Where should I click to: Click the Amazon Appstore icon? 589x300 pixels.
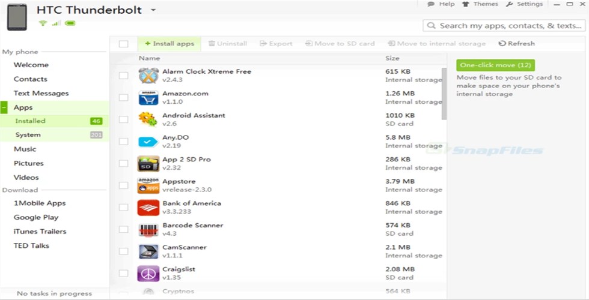[148, 185]
